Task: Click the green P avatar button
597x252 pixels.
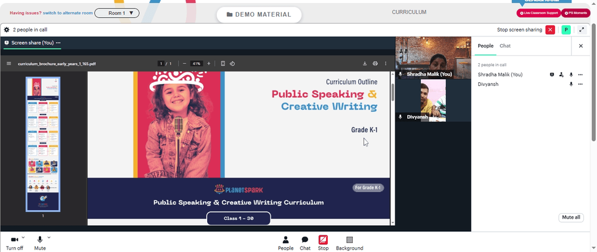Action: pos(566,30)
